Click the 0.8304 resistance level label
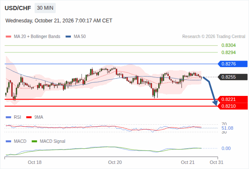Screen dimensions: 249x169 coord(228,46)
